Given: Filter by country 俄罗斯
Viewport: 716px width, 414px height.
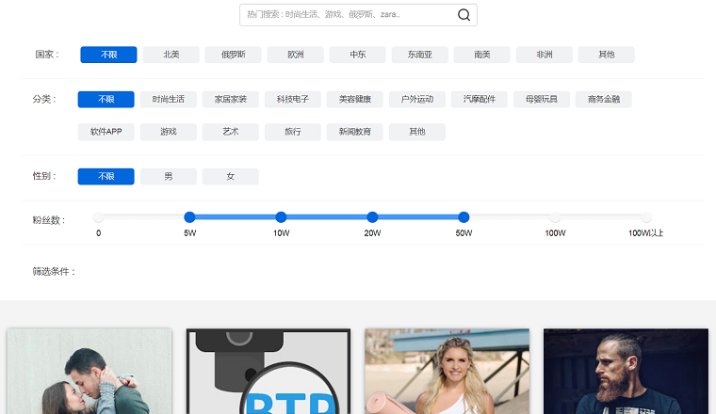Looking at the screenshot, I should coord(234,55).
